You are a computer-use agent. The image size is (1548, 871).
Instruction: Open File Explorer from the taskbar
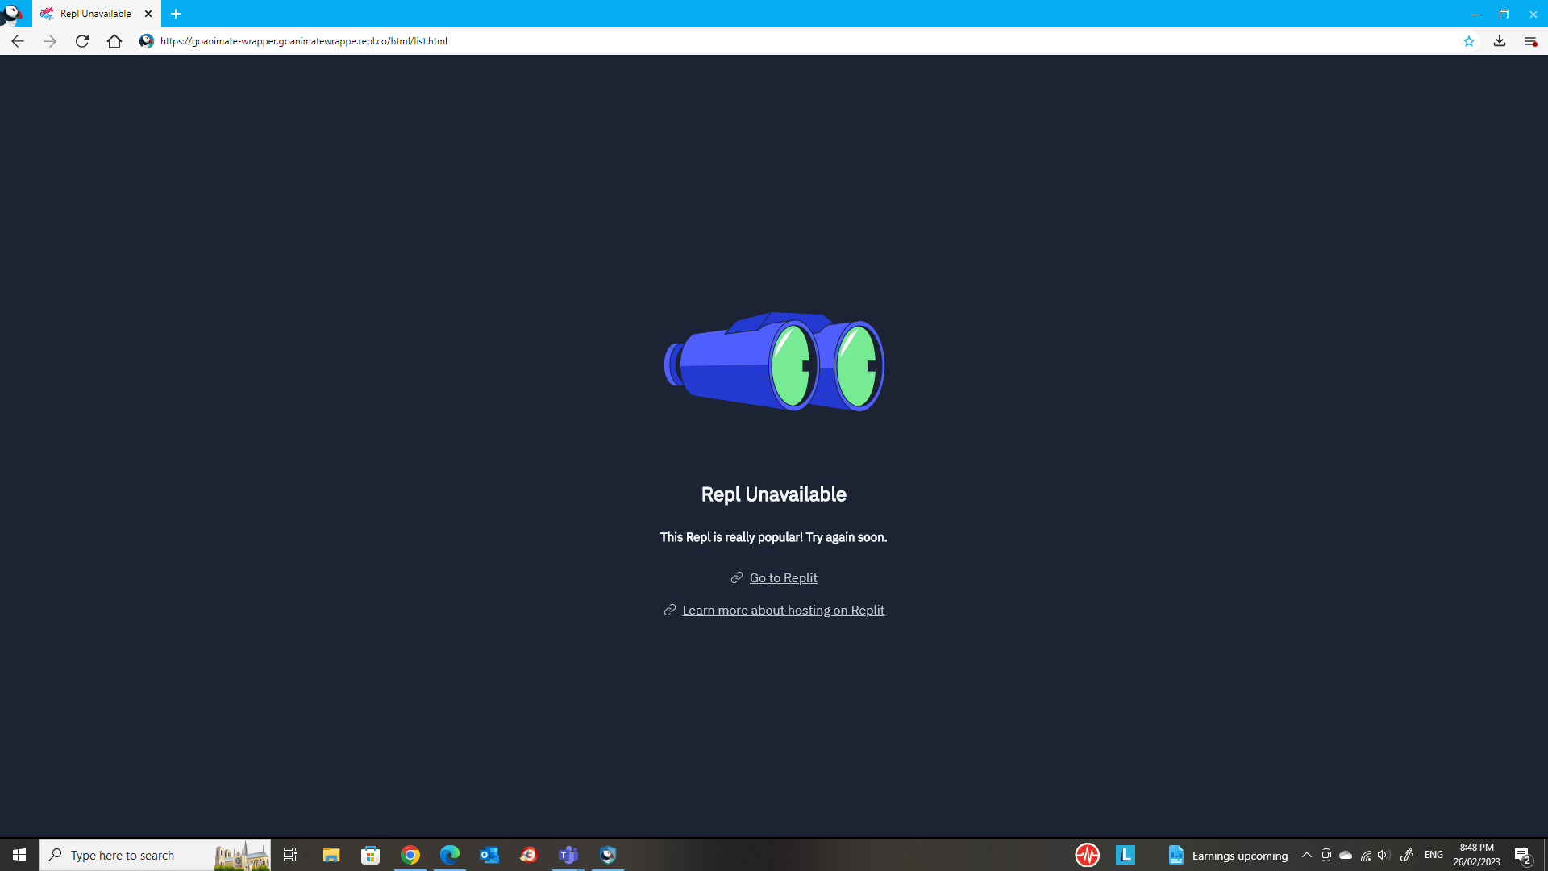331,855
